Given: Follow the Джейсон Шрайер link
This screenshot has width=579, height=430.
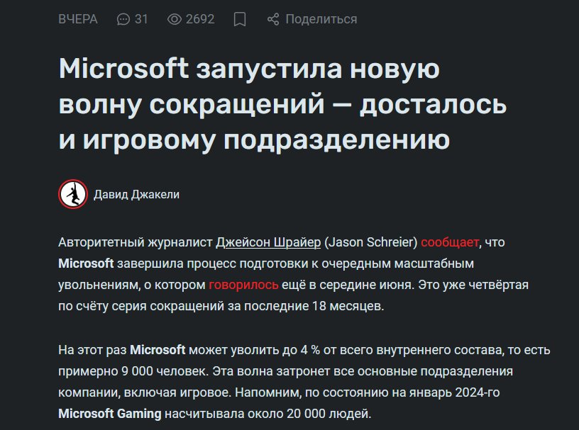Looking at the screenshot, I should [x=268, y=242].
